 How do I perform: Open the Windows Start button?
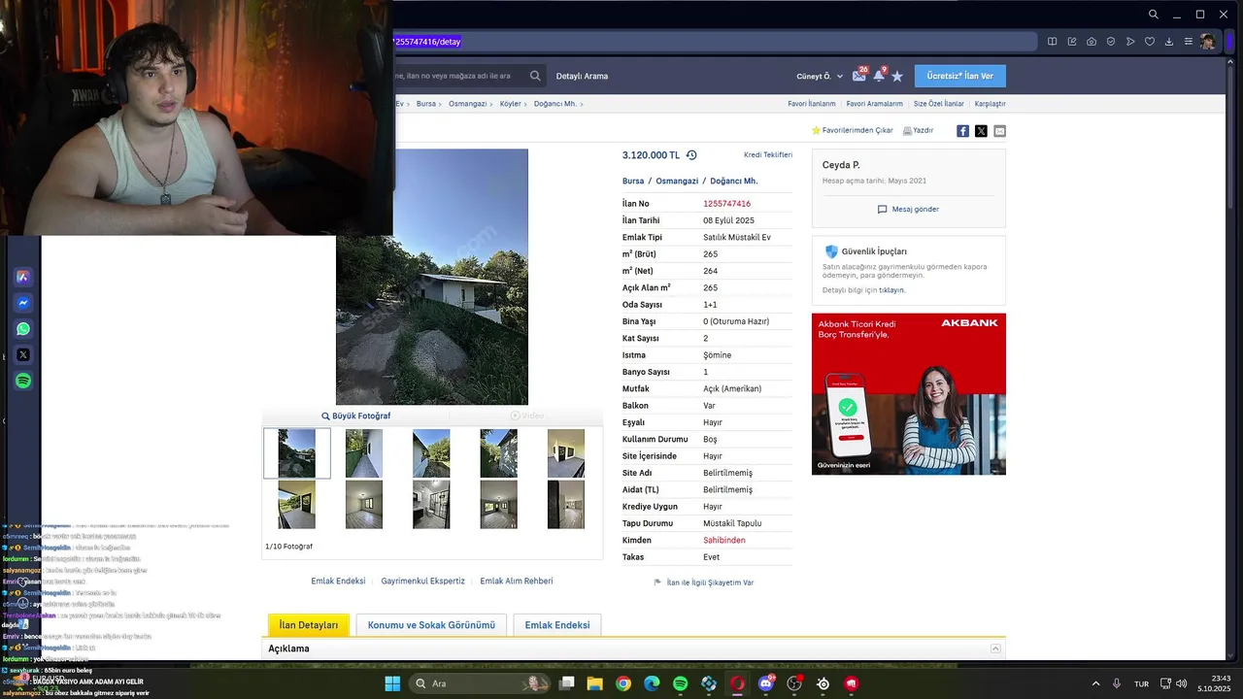pyautogui.click(x=392, y=683)
